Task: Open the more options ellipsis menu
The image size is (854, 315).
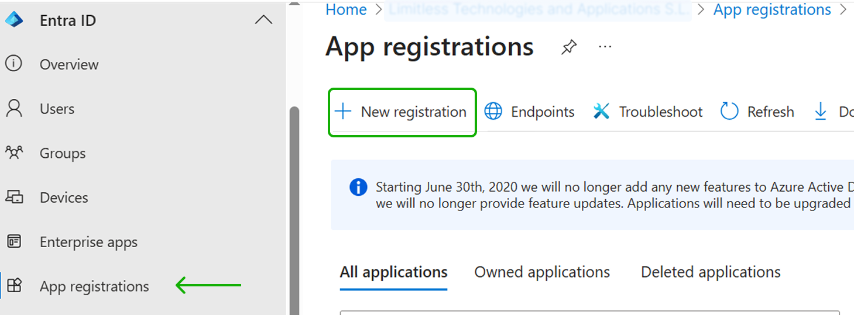Action: pyautogui.click(x=605, y=47)
